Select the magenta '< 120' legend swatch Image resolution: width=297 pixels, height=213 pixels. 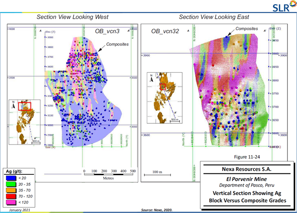(11, 202)
